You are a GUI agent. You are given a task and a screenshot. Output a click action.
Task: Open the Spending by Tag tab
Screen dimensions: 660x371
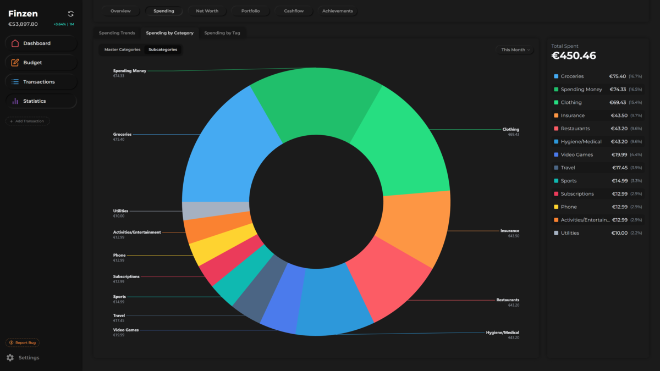coord(222,33)
